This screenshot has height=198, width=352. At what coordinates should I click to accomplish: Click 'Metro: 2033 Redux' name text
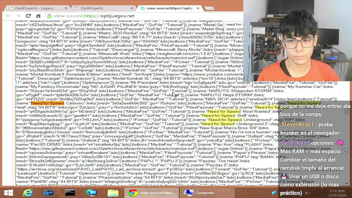(x=119, y=33)
